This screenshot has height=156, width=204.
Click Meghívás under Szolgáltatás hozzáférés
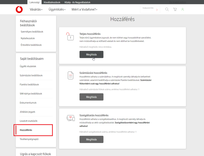pos(92,139)
